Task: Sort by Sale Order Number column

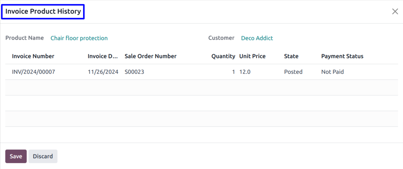Action: pos(151,56)
